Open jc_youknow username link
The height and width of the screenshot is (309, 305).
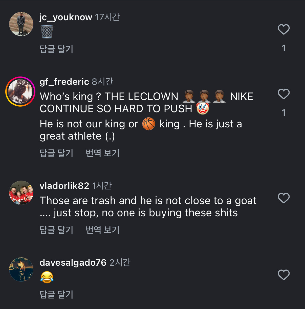point(66,17)
